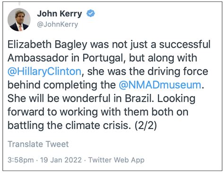Click the phrase climate crisis
Viewport: 224px width, 173px height.
tap(98, 126)
